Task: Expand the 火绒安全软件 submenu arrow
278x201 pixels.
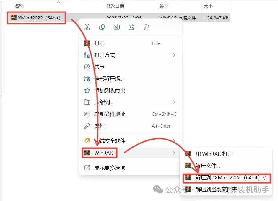Action: [x=174, y=141]
